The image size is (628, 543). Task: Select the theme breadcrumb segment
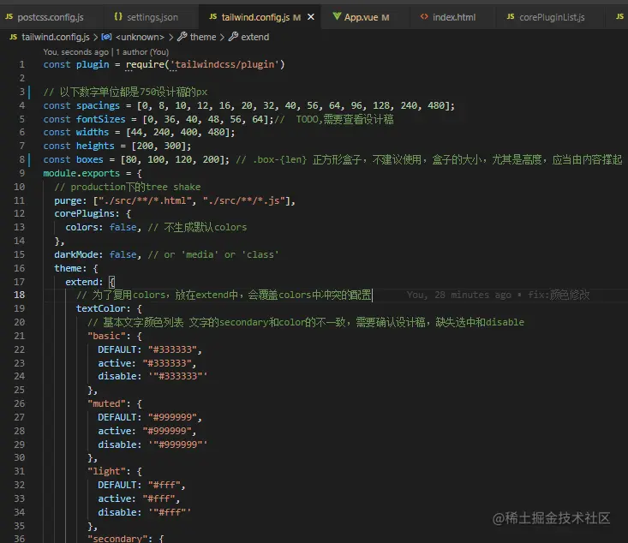click(203, 37)
